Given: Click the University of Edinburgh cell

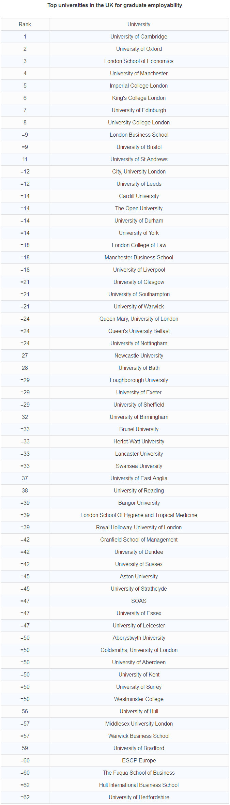Looking at the screenshot, I should 139,110.
